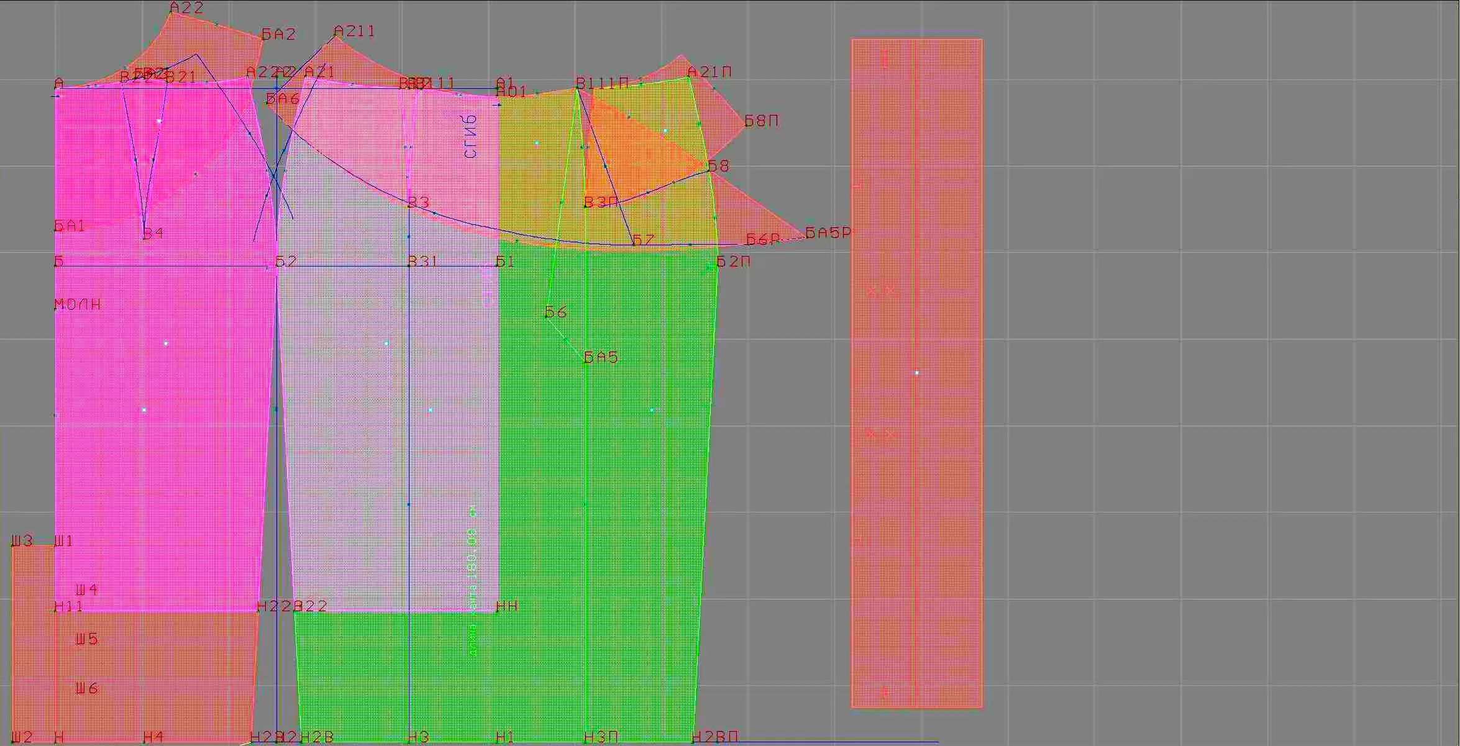Click the vertical СГИБ text at top
The width and height of the screenshot is (1460, 746).
point(471,136)
